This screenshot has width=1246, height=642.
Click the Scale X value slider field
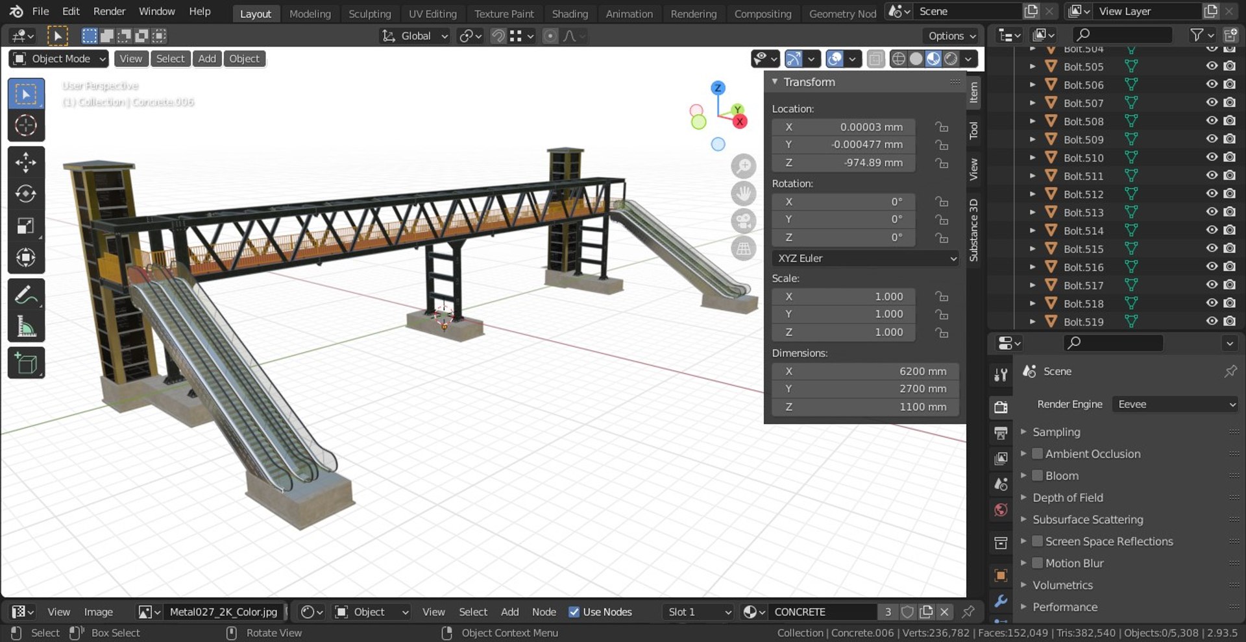pyautogui.click(x=844, y=296)
